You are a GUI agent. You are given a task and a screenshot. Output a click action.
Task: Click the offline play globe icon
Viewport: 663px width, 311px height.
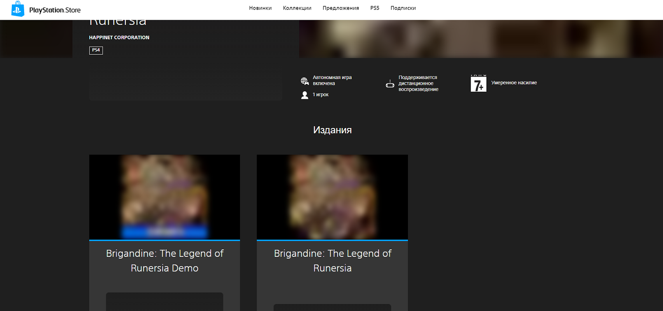click(x=305, y=81)
